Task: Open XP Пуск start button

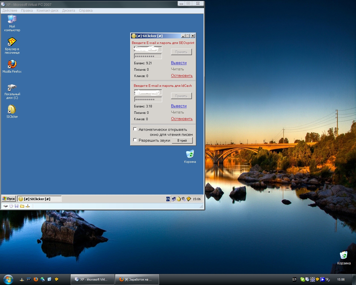Action: pos(9,199)
